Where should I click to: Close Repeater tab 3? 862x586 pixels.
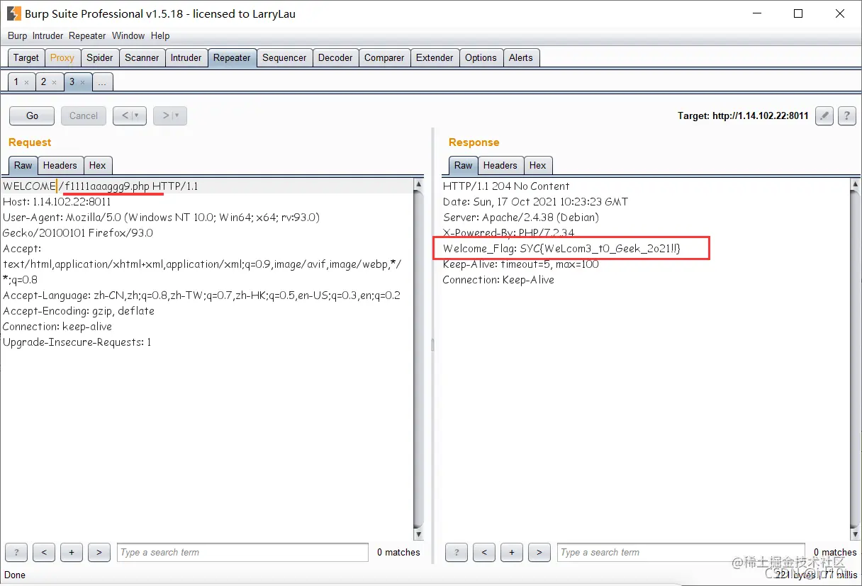pyautogui.click(x=82, y=83)
